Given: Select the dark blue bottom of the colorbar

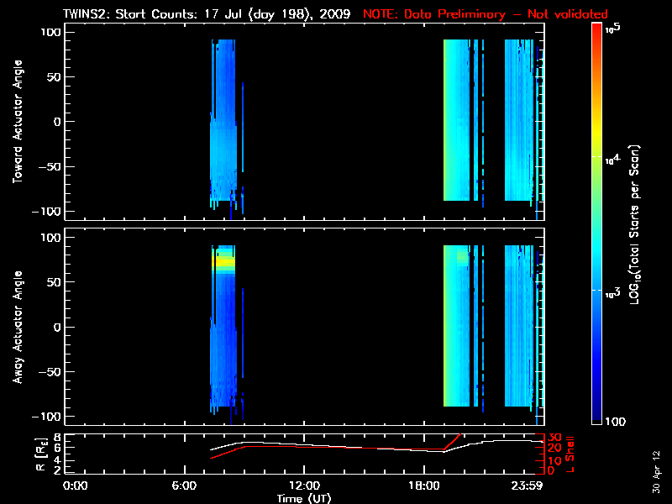Looking at the screenshot, I should click(x=597, y=416).
